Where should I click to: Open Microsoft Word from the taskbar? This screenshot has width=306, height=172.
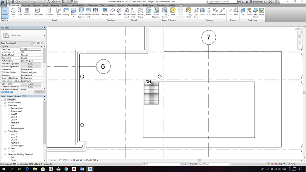[x=82, y=169]
